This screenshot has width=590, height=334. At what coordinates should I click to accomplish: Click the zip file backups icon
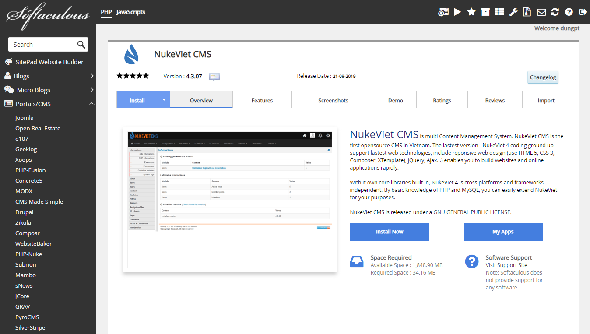(x=527, y=12)
